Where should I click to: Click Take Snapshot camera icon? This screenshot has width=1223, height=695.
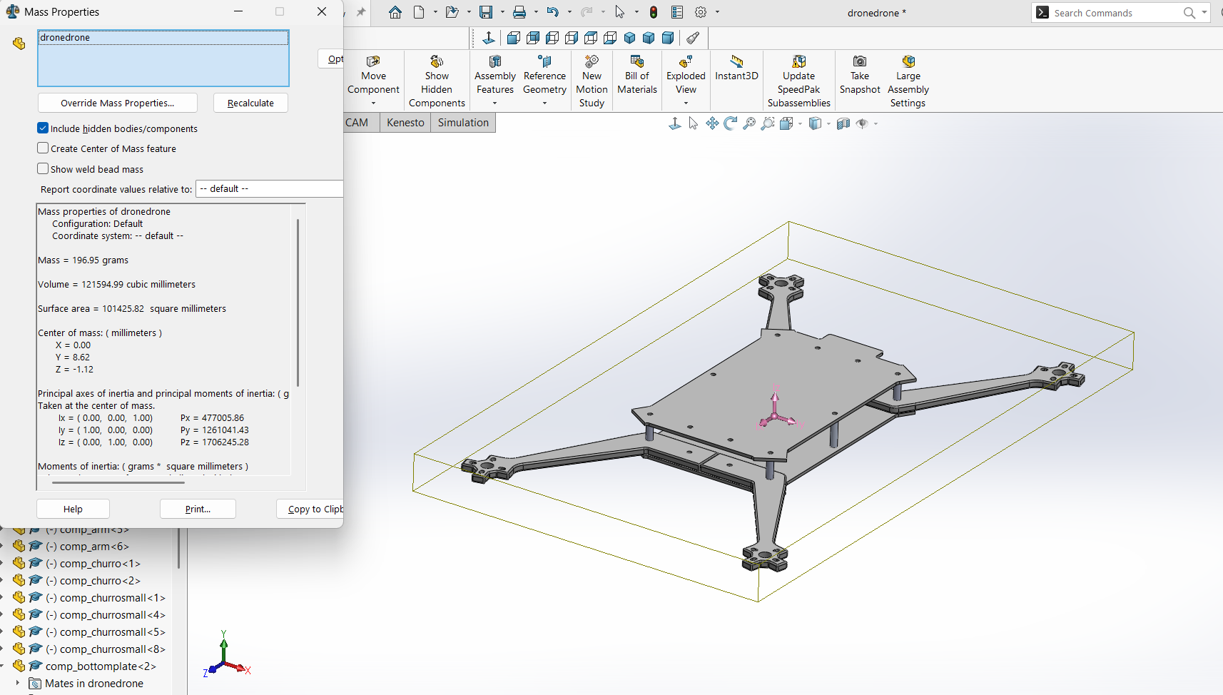859,62
